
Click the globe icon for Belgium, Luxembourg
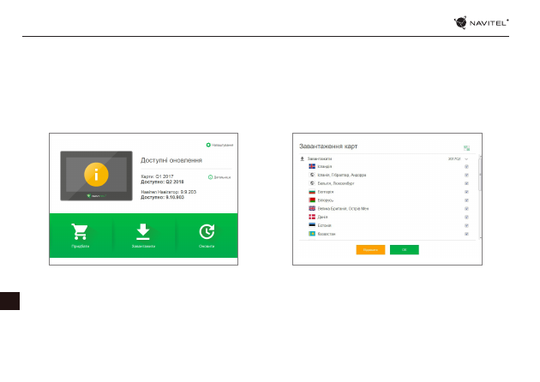[312, 183]
